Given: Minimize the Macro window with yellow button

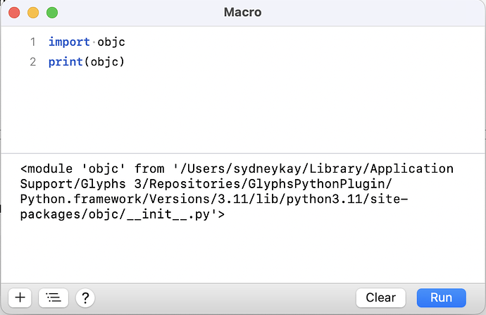Looking at the screenshot, I should (33, 13).
